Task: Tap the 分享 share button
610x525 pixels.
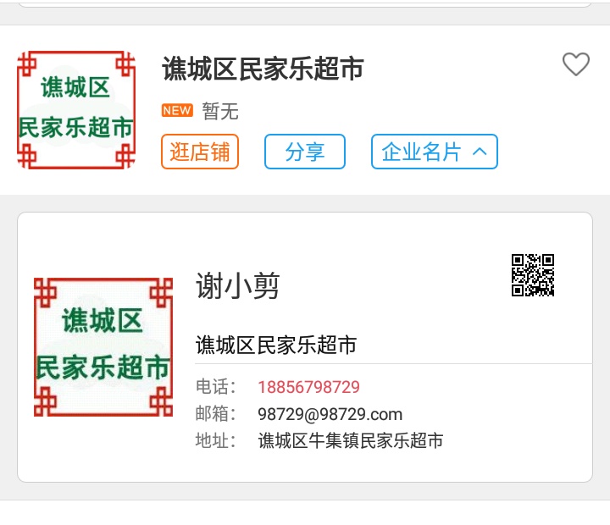Action: pos(305,152)
